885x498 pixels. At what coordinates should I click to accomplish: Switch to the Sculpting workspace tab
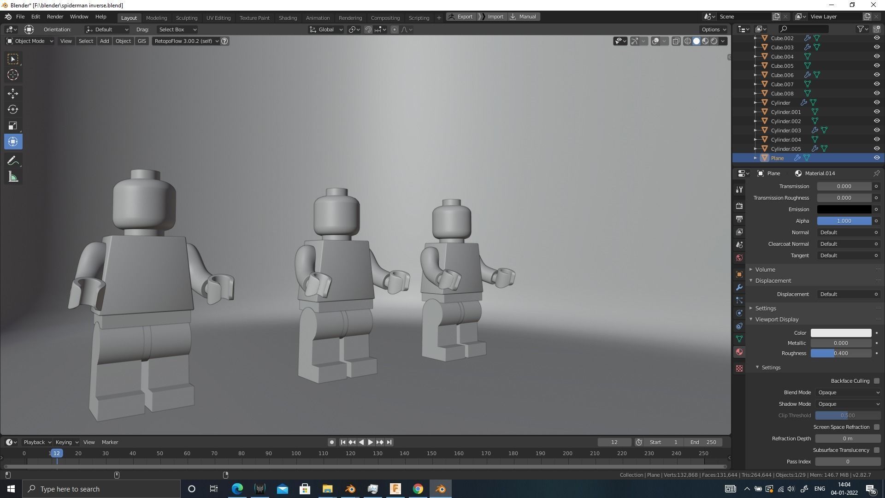point(186,18)
